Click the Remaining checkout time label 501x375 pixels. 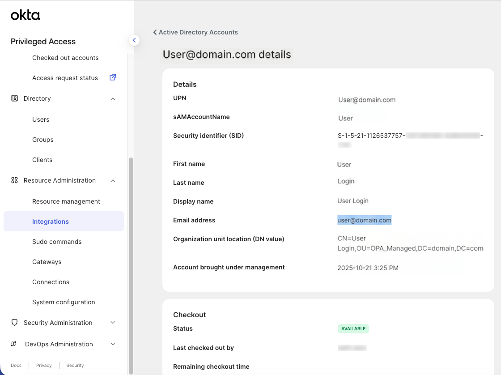pyautogui.click(x=211, y=366)
